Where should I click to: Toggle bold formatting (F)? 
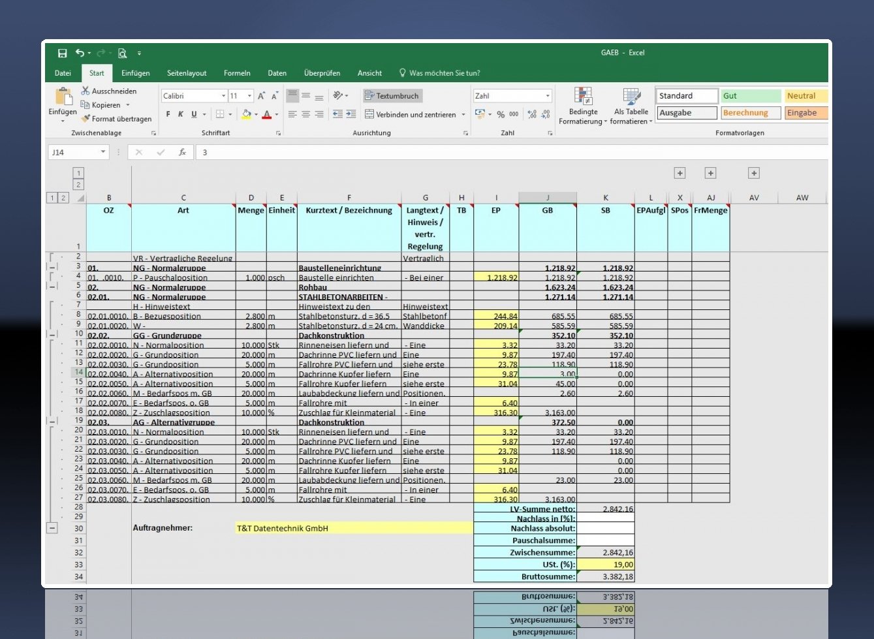click(x=168, y=114)
